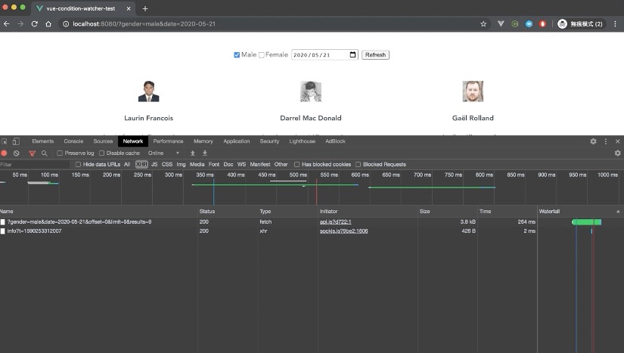Viewport: 624px width, 353px height.
Task: Enable Preserve log checkbox
Action: [x=60, y=153]
